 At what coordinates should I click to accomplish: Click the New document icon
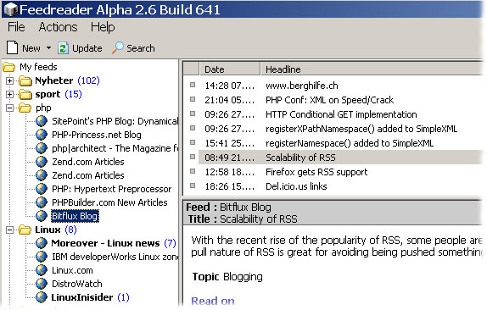[x=13, y=47]
